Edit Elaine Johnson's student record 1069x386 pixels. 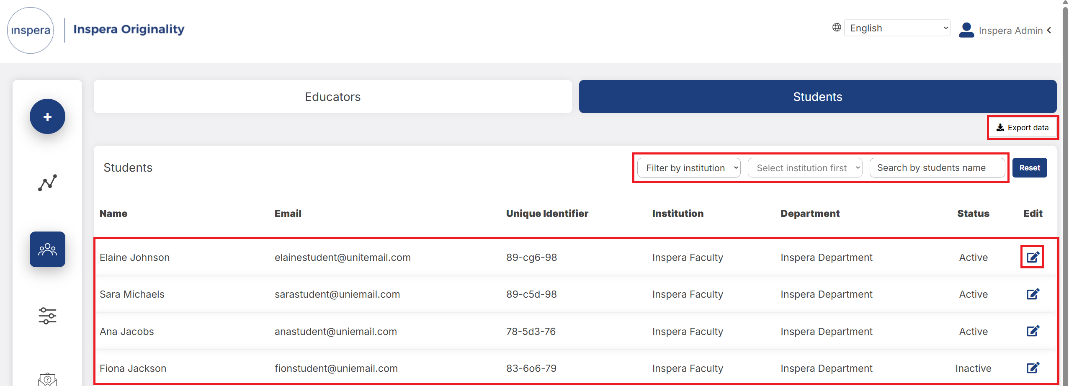(x=1033, y=257)
